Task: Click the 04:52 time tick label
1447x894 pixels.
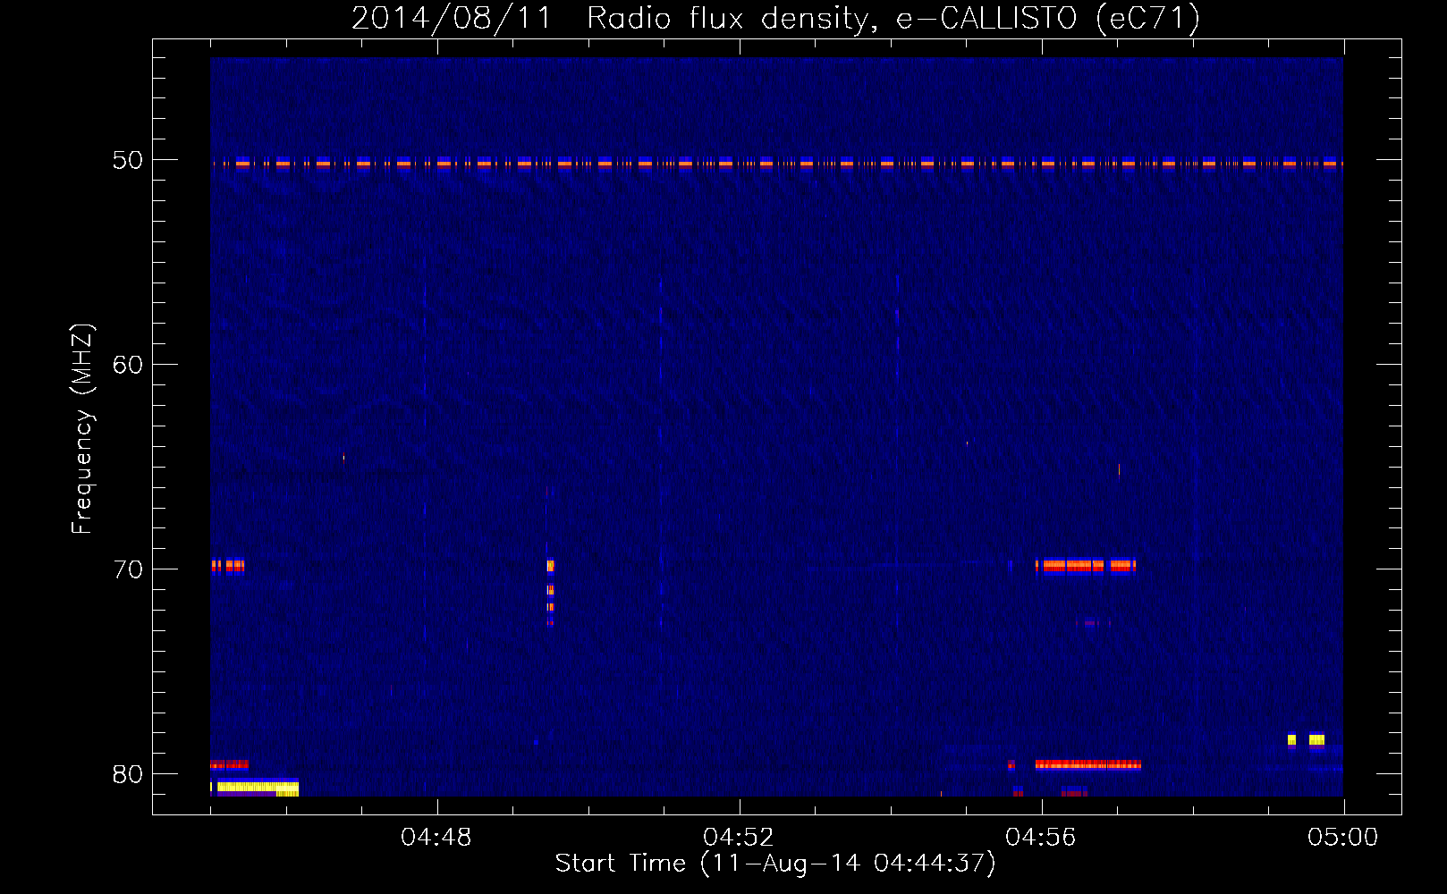Action: [739, 838]
